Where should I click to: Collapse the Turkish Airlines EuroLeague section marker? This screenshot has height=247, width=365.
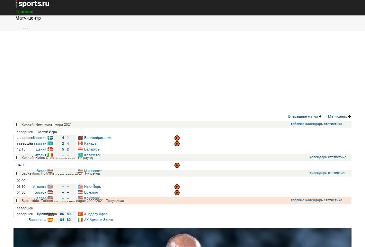pyautogui.click(x=17, y=201)
